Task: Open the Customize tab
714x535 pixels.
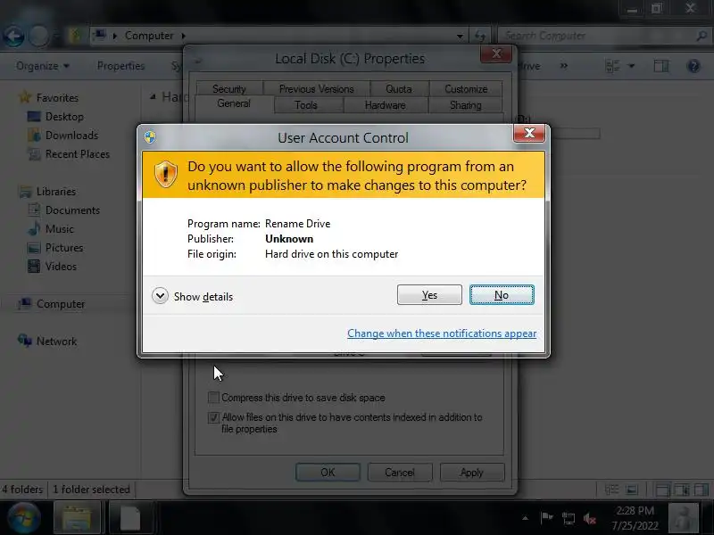Action: 466,88
